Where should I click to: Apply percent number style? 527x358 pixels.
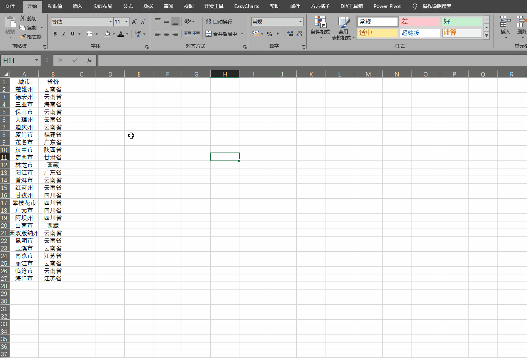pyautogui.click(x=269, y=34)
